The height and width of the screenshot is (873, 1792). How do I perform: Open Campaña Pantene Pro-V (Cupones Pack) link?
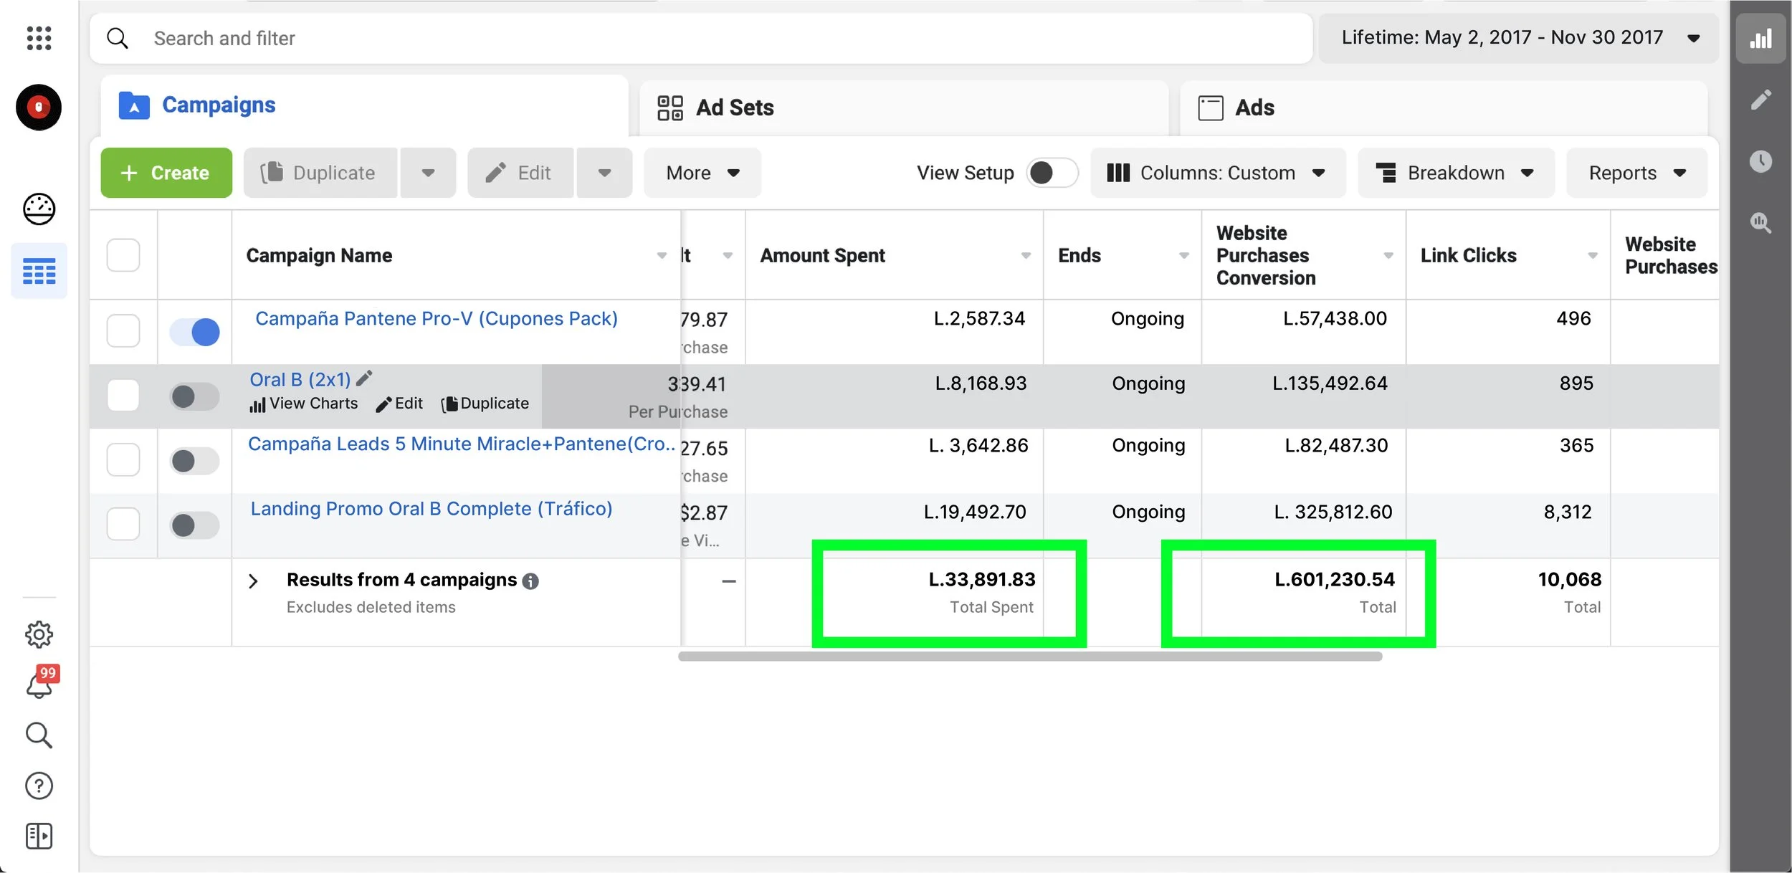click(x=437, y=318)
